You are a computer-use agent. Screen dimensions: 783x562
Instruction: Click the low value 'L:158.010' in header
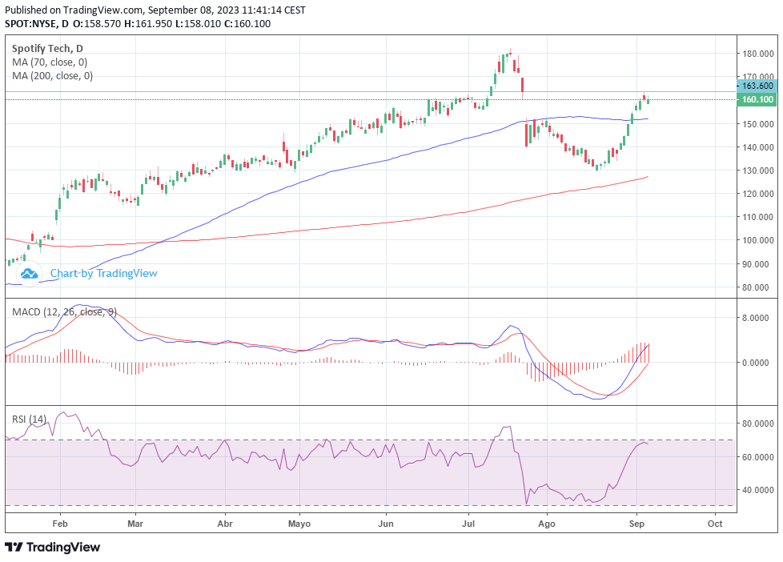click(x=198, y=24)
